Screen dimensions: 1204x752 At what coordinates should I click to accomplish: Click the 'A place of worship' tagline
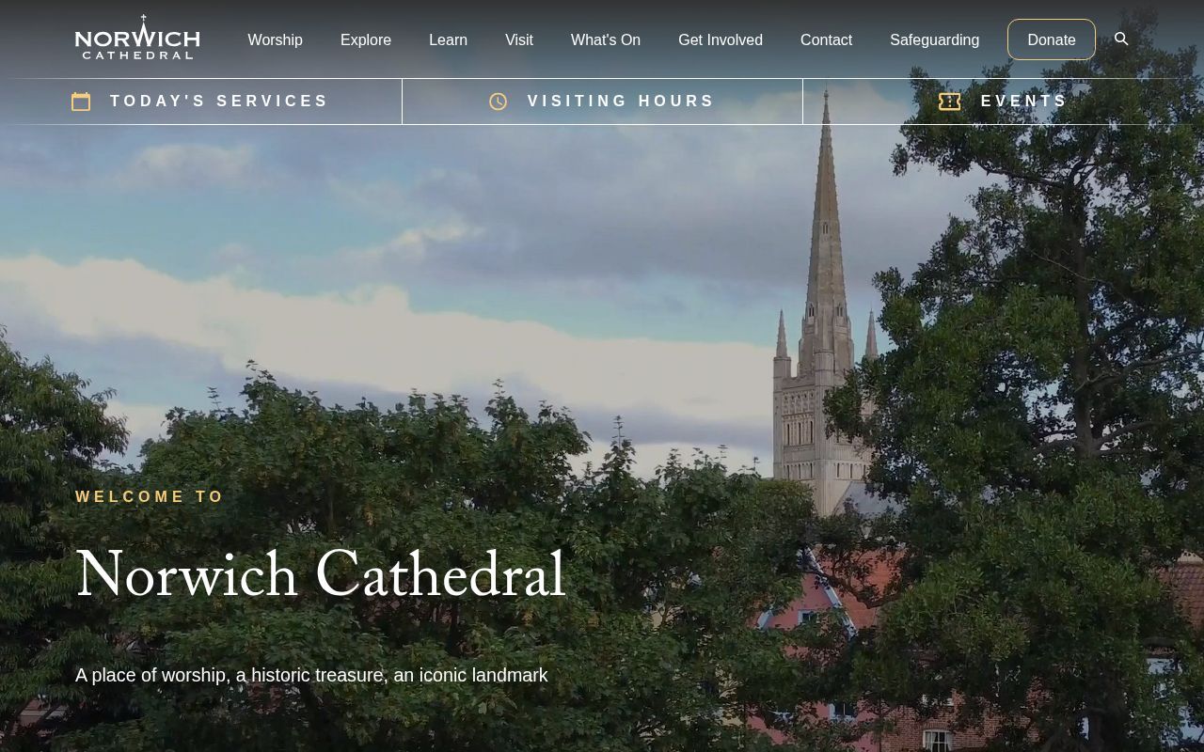coord(311,675)
